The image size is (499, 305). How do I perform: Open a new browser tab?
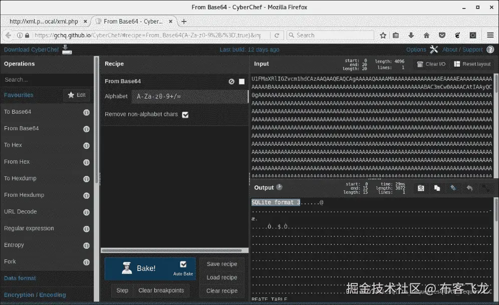click(184, 22)
